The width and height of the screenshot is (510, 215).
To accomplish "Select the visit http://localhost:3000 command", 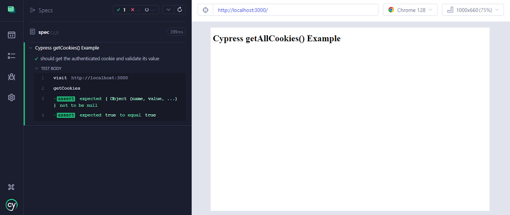I will coord(110,78).
